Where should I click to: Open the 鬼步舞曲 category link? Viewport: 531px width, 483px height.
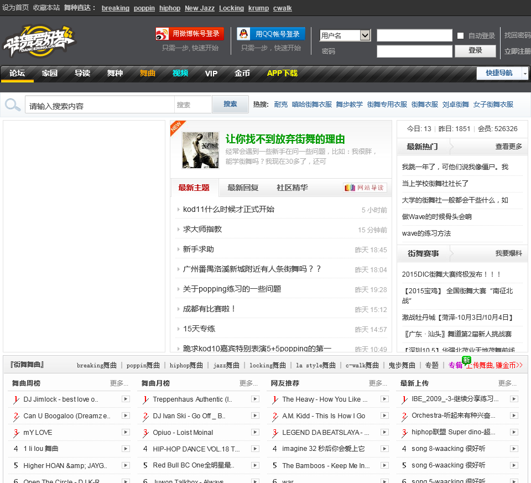click(x=402, y=366)
